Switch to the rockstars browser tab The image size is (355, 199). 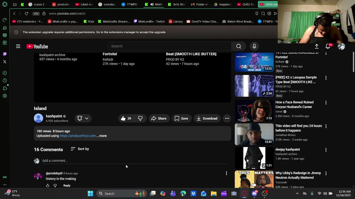107,4
